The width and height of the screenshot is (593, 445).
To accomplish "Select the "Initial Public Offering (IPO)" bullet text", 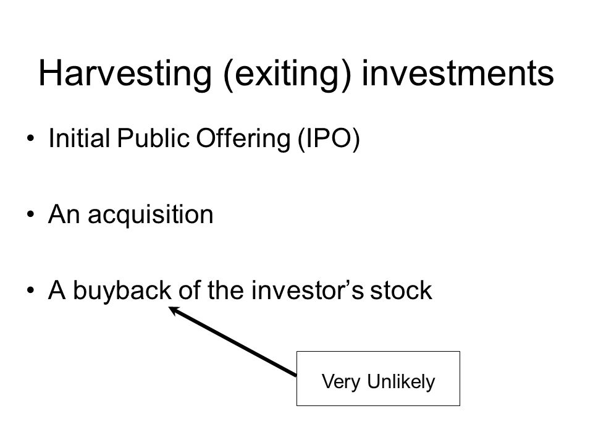I will [x=204, y=139].
